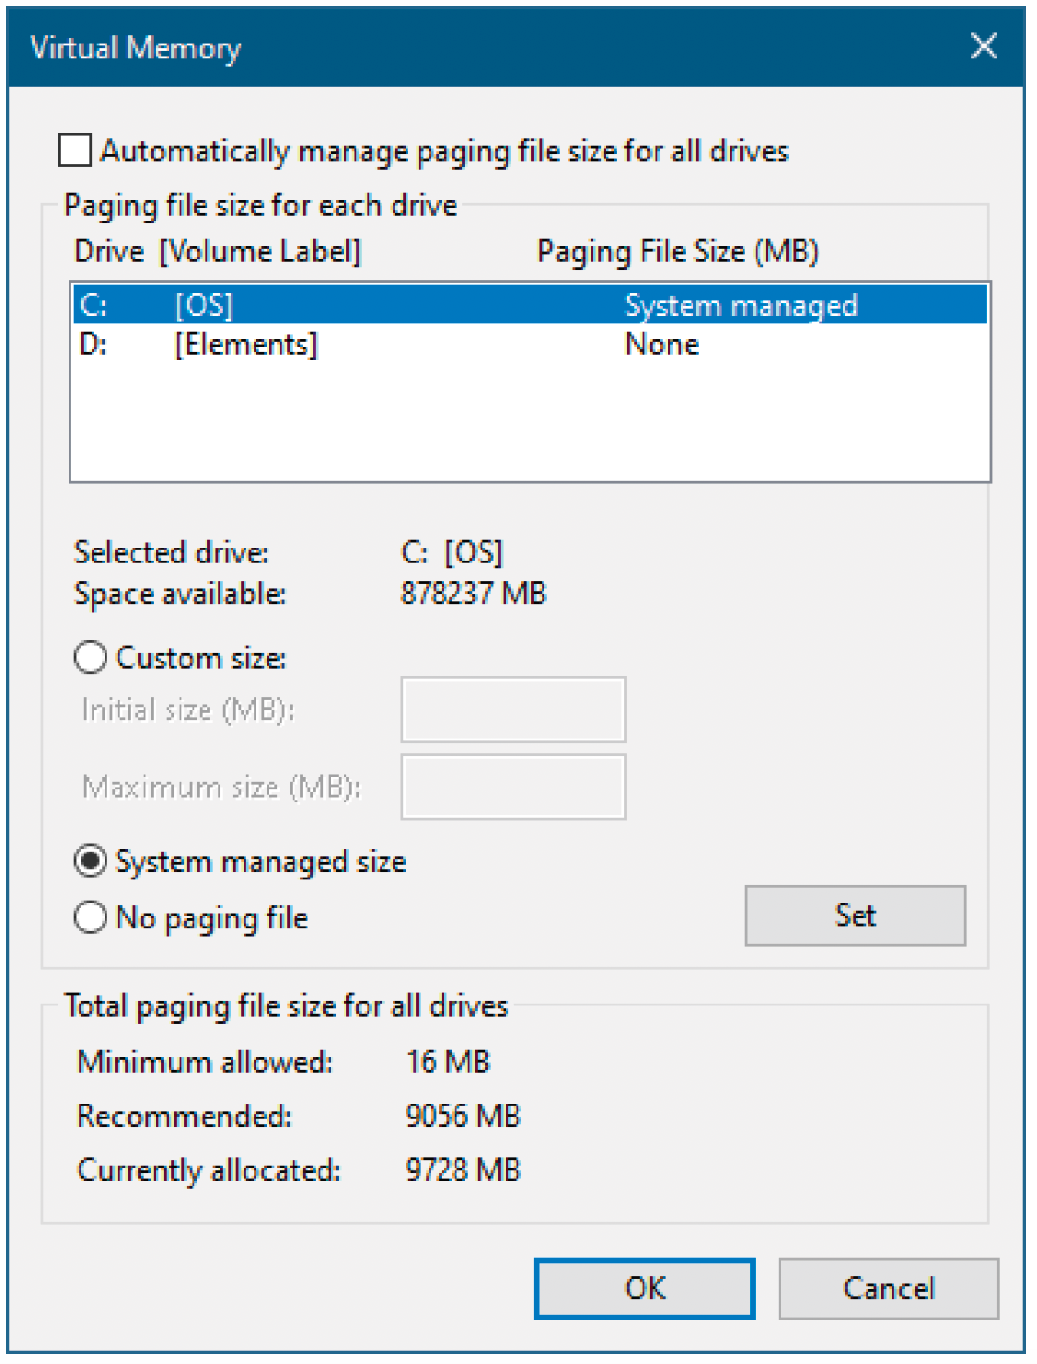Select drive C: [OS] row

point(531,305)
